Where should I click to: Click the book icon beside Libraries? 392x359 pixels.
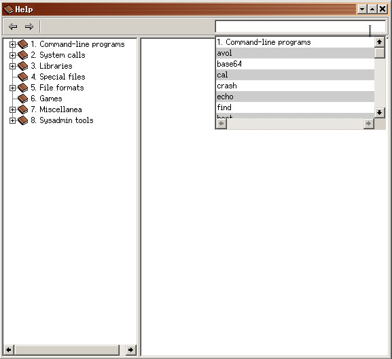pyautogui.click(x=22, y=66)
